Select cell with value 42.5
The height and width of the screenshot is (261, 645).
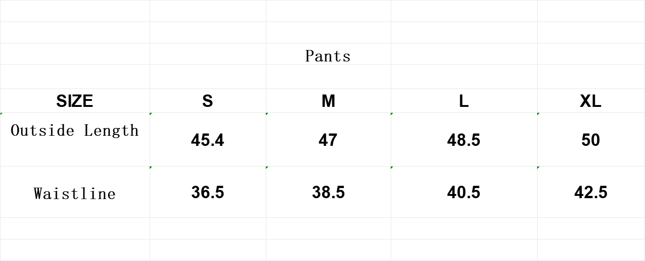(x=591, y=192)
